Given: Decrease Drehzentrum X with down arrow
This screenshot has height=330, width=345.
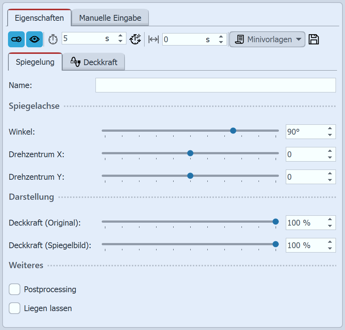Looking at the screenshot, I should pos(330,158).
